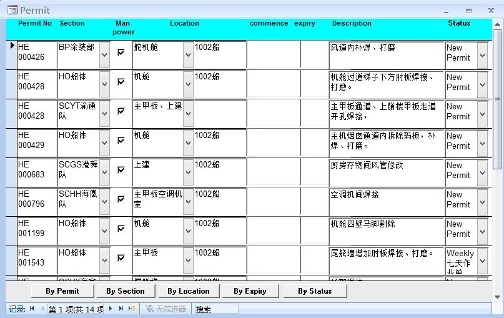Toggle Manpower checkbox for HE 001543 row
The image size is (504, 318).
pyautogui.click(x=121, y=257)
